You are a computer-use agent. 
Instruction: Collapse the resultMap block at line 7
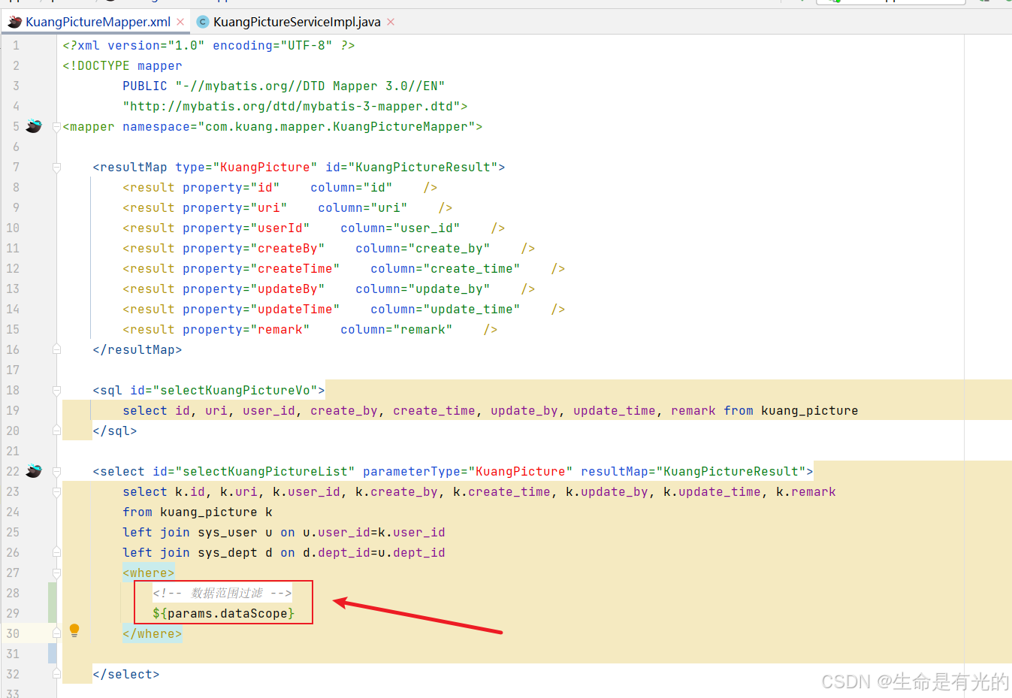click(56, 168)
